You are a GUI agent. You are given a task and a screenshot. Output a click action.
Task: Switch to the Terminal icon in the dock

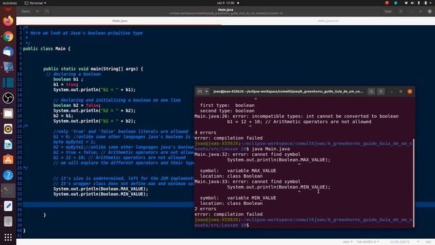tap(8, 191)
